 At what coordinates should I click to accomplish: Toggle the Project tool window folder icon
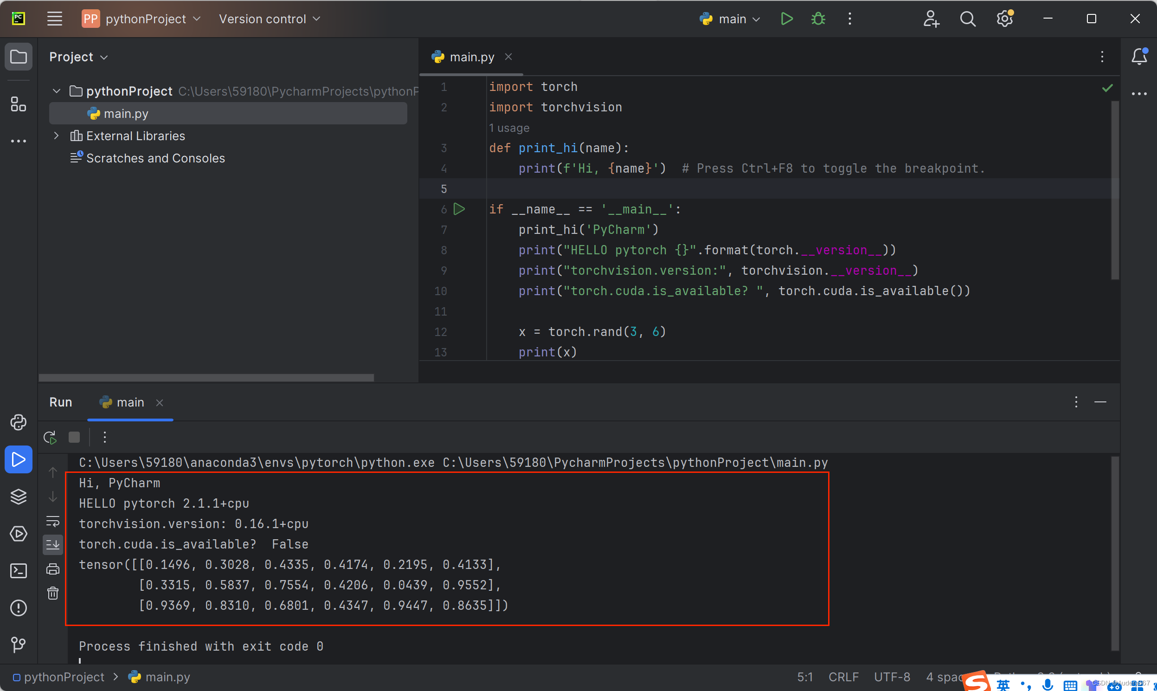[x=19, y=57]
